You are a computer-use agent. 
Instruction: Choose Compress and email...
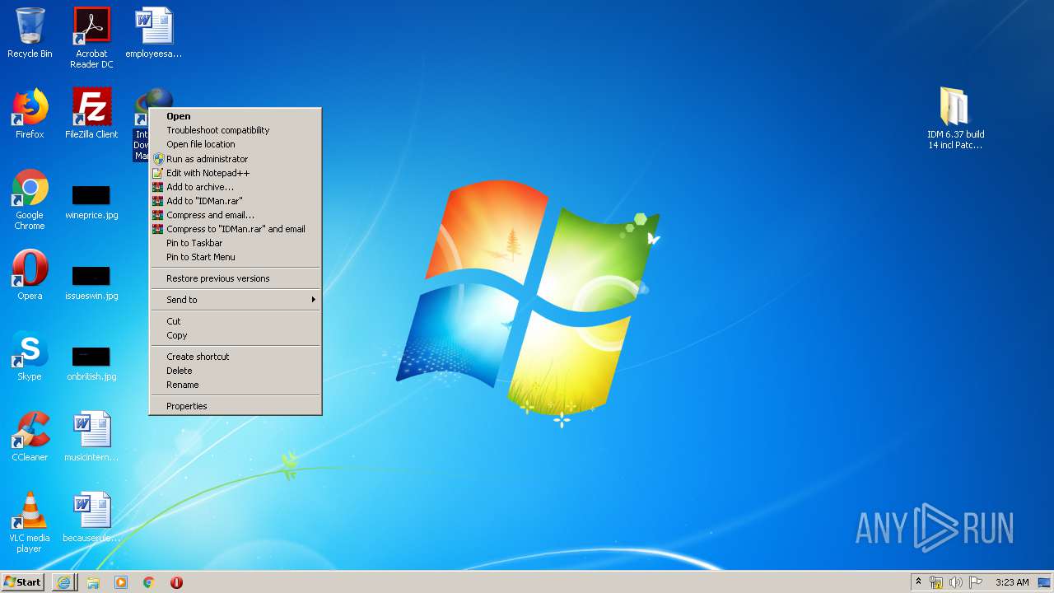pos(236,215)
